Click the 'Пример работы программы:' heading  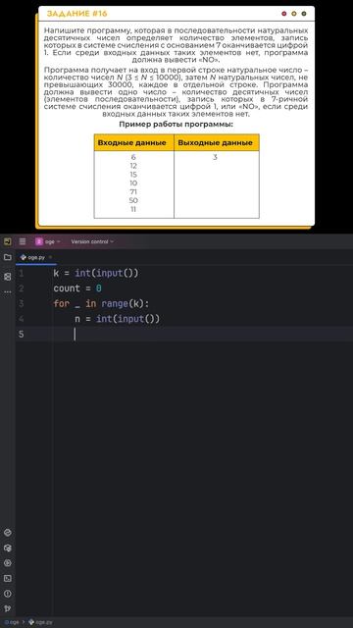pos(176,125)
